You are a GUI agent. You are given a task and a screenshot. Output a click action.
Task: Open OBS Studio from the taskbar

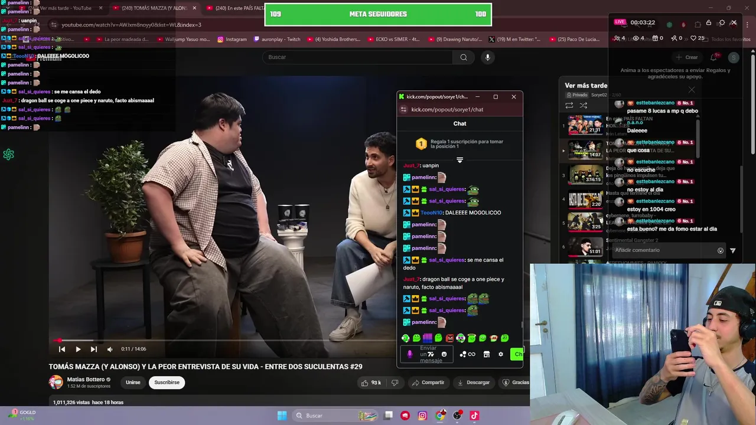(x=457, y=416)
